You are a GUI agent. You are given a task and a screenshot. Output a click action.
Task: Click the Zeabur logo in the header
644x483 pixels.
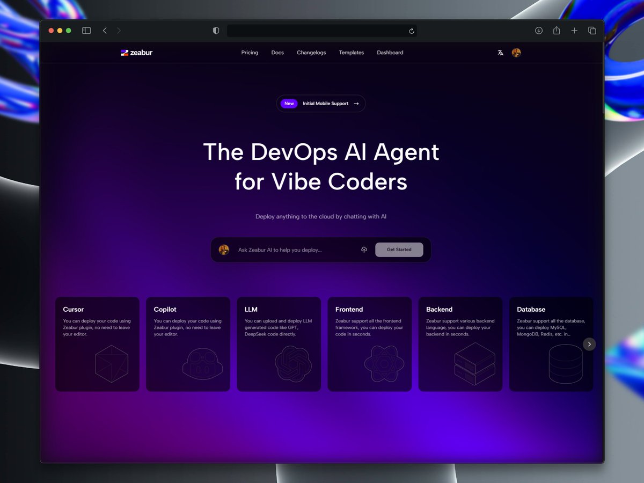point(137,53)
